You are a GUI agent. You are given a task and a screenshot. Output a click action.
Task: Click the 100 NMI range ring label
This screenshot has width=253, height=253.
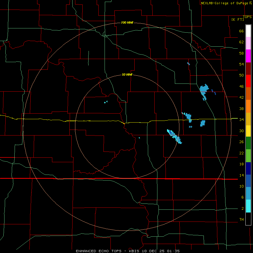click(127, 22)
